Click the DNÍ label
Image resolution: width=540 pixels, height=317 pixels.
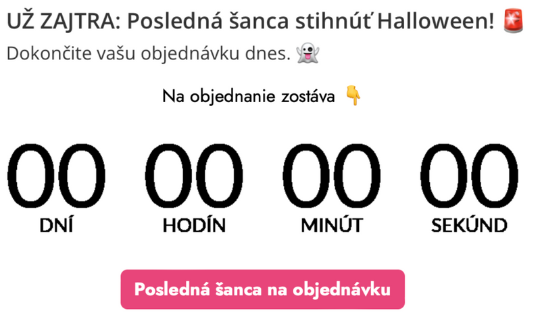[57, 225]
